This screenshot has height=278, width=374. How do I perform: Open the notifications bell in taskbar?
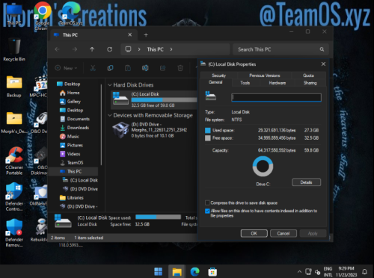point(364,271)
